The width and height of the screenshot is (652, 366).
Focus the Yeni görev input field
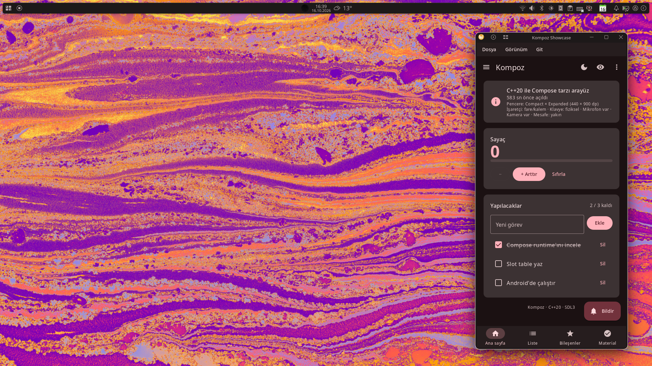[x=537, y=224]
